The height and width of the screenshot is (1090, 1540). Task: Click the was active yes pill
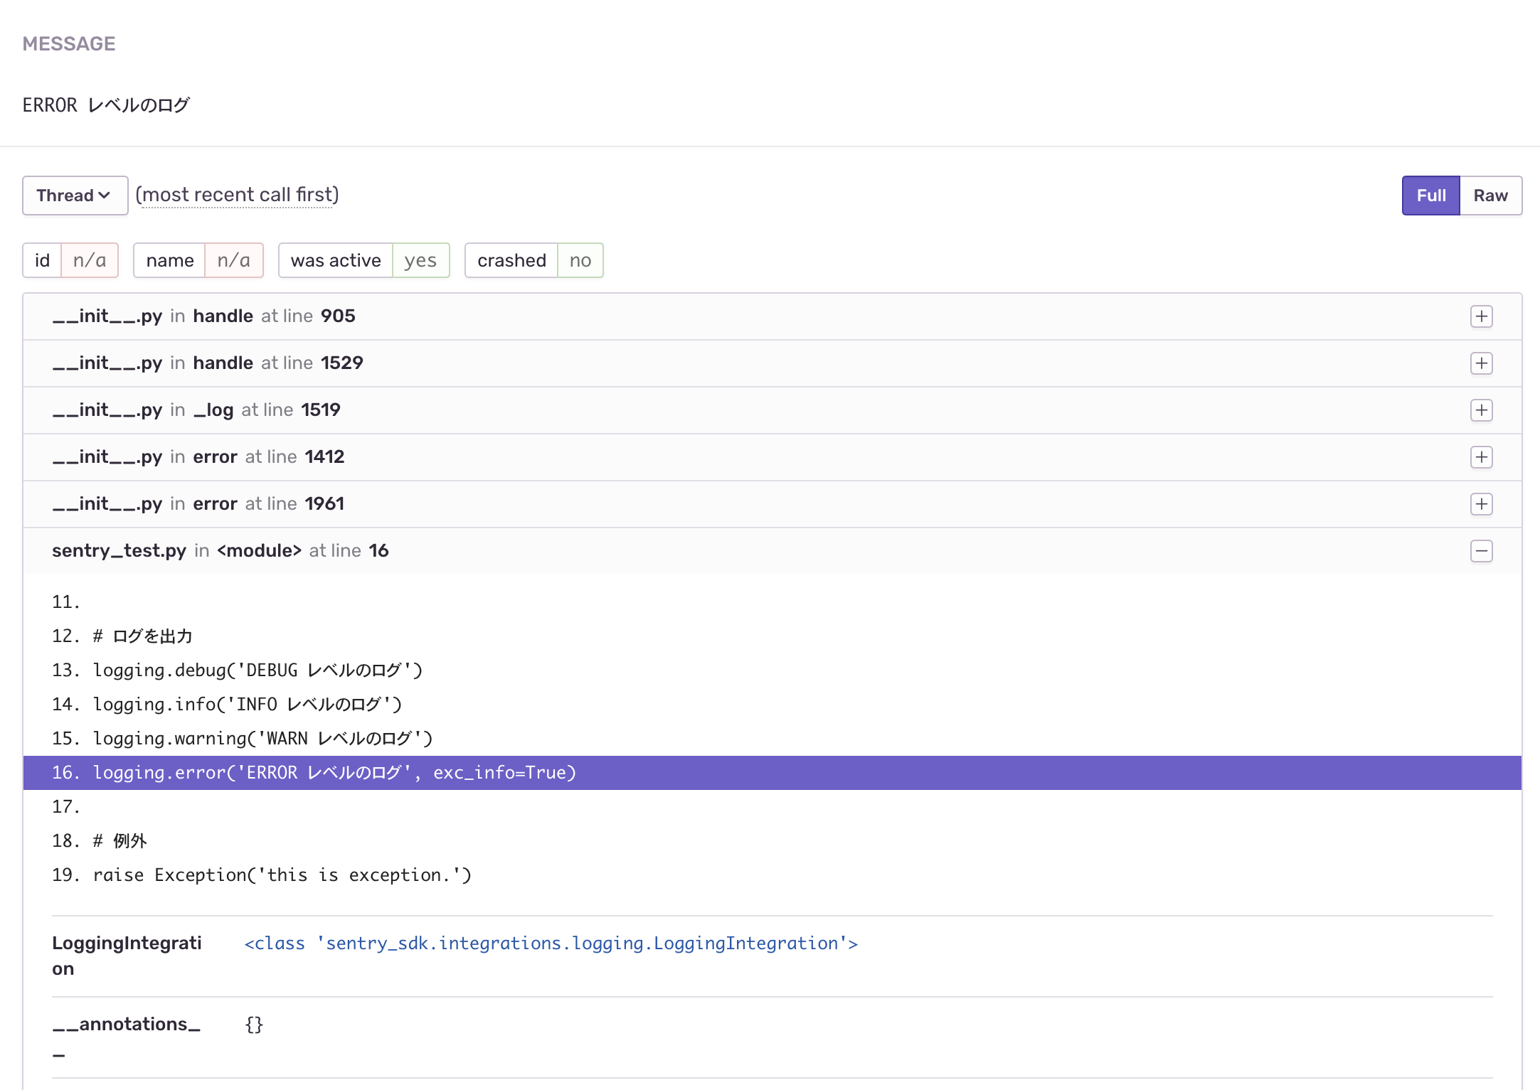[363, 260]
